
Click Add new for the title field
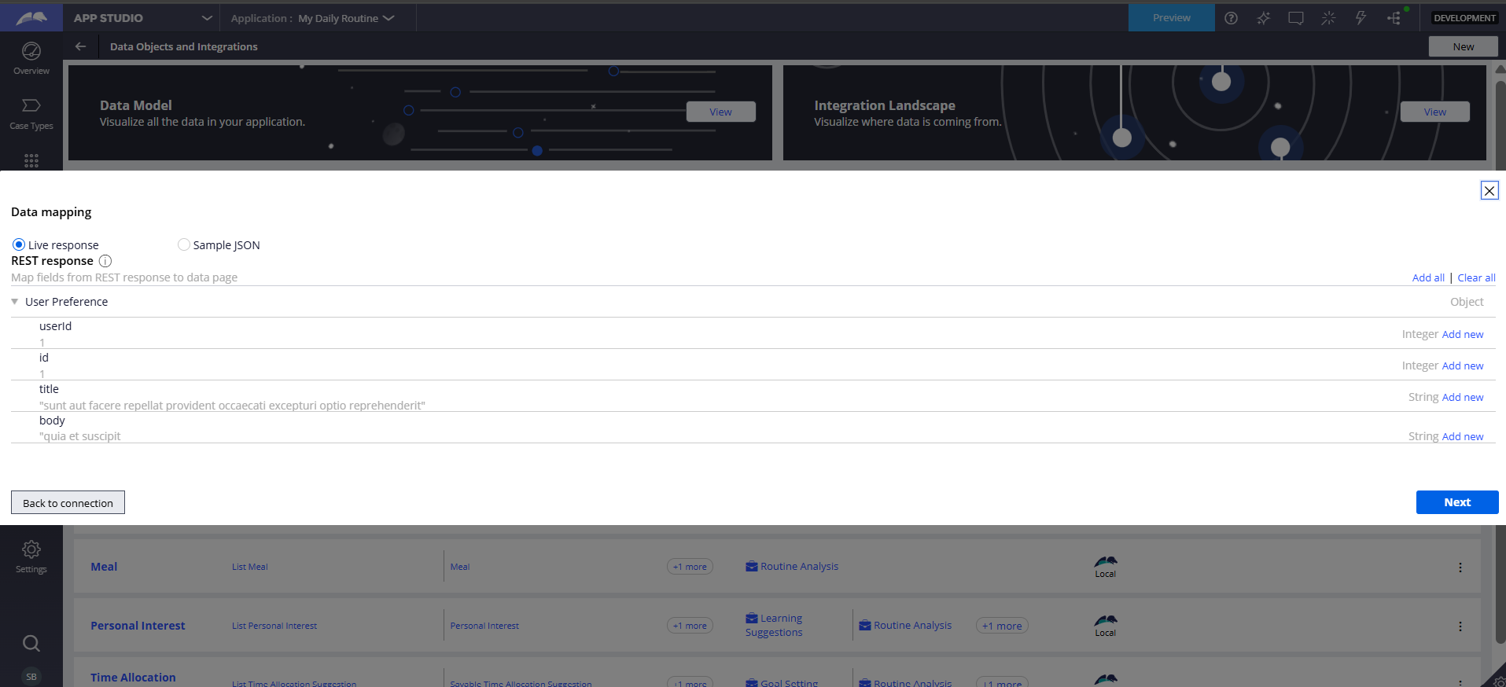(x=1462, y=398)
